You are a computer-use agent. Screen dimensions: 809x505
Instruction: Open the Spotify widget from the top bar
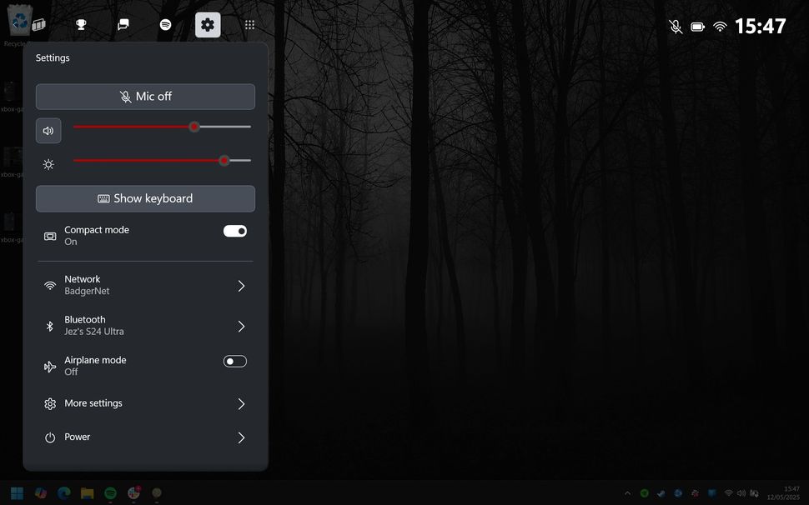click(x=165, y=24)
